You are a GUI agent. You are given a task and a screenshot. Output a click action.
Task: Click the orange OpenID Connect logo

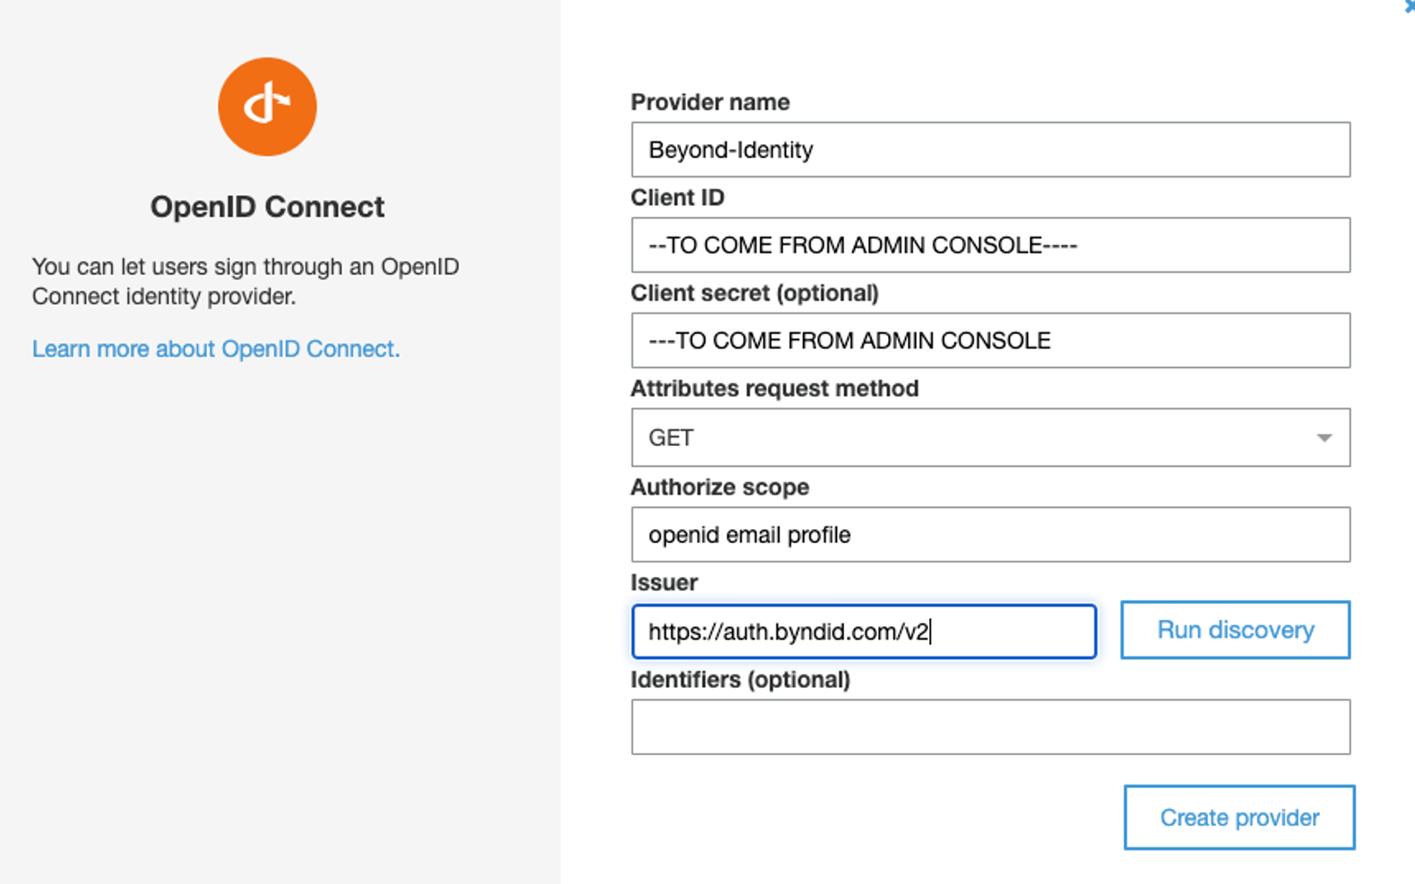[x=267, y=107]
